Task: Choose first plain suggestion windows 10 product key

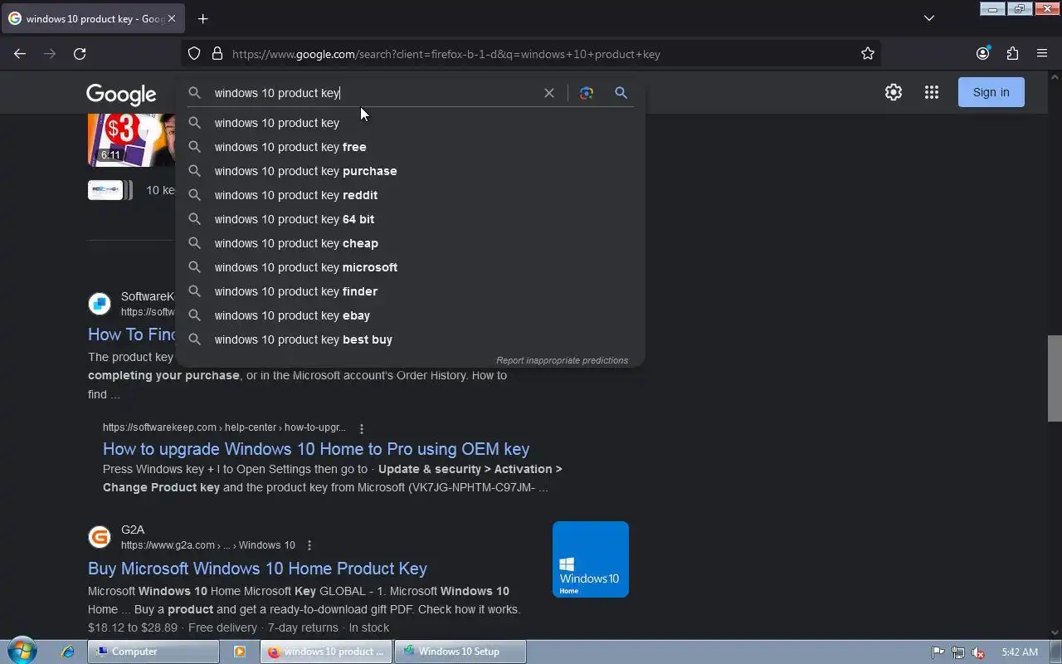Action: pos(410,123)
